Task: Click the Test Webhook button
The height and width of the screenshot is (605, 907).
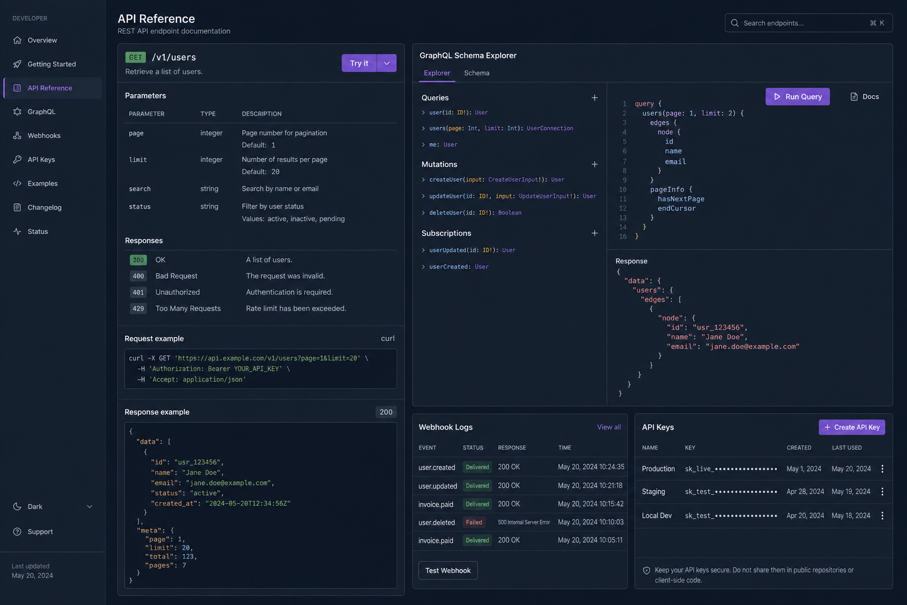Action: [x=448, y=571]
